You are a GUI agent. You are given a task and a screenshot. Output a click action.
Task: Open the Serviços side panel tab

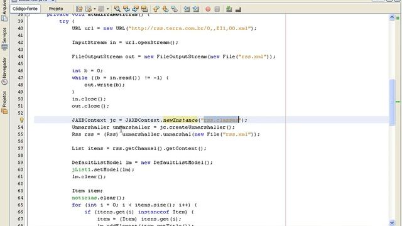click(x=4, y=39)
